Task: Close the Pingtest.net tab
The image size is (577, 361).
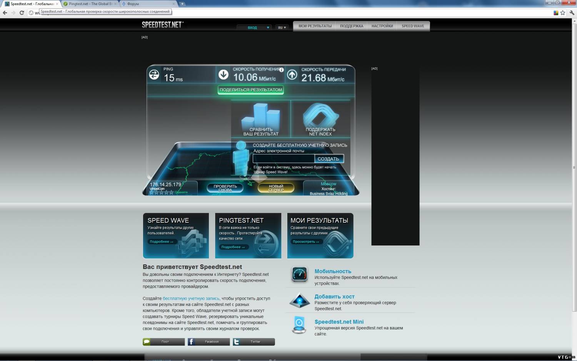Action: [115, 4]
